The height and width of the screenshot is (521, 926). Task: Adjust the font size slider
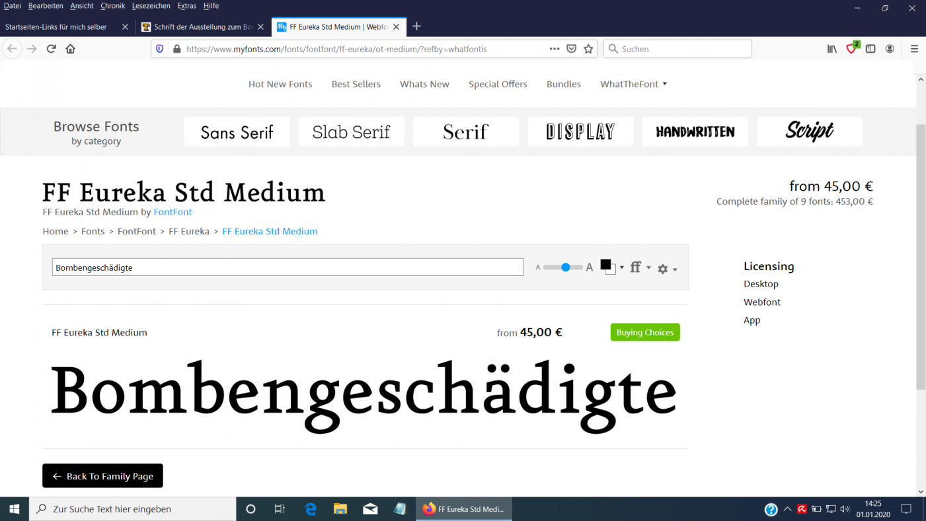pyautogui.click(x=565, y=267)
